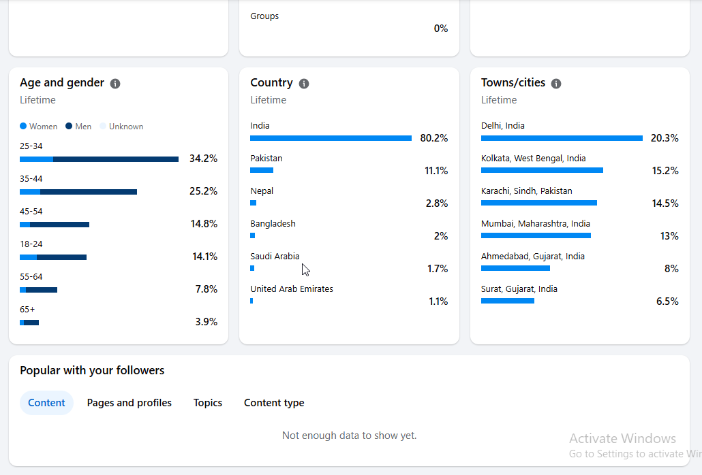702x475 pixels.
Task: Switch to Content type tab
Action: [x=274, y=403]
